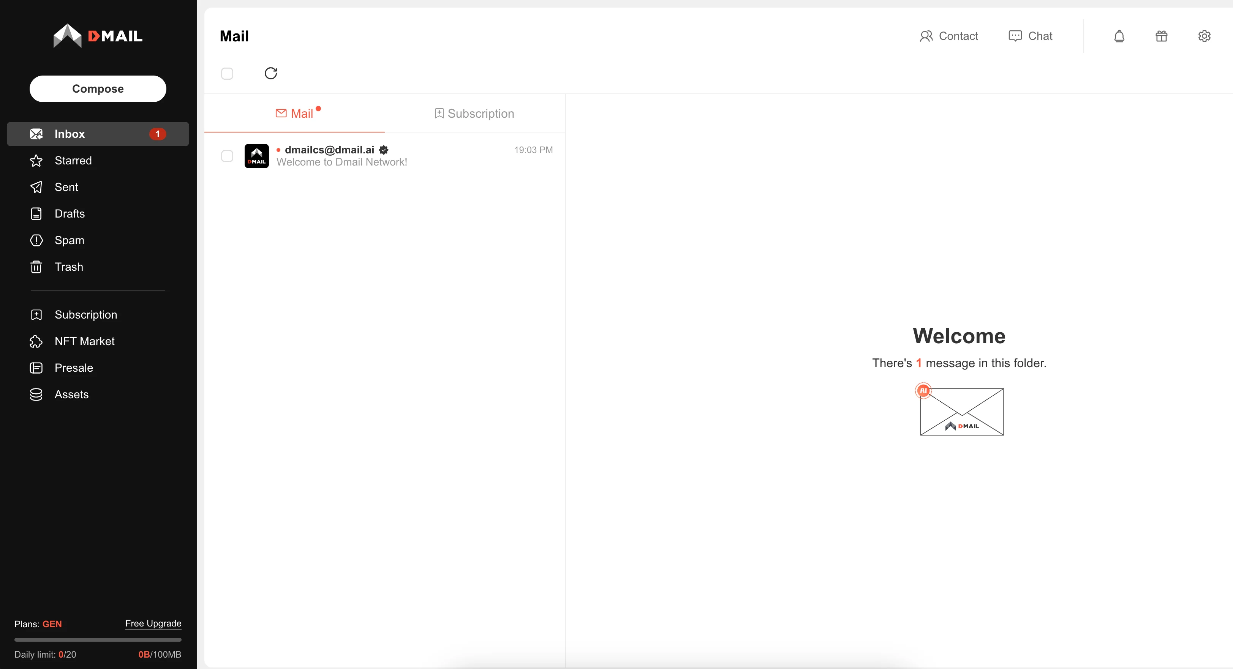Open NFT Market in sidebar

point(84,341)
